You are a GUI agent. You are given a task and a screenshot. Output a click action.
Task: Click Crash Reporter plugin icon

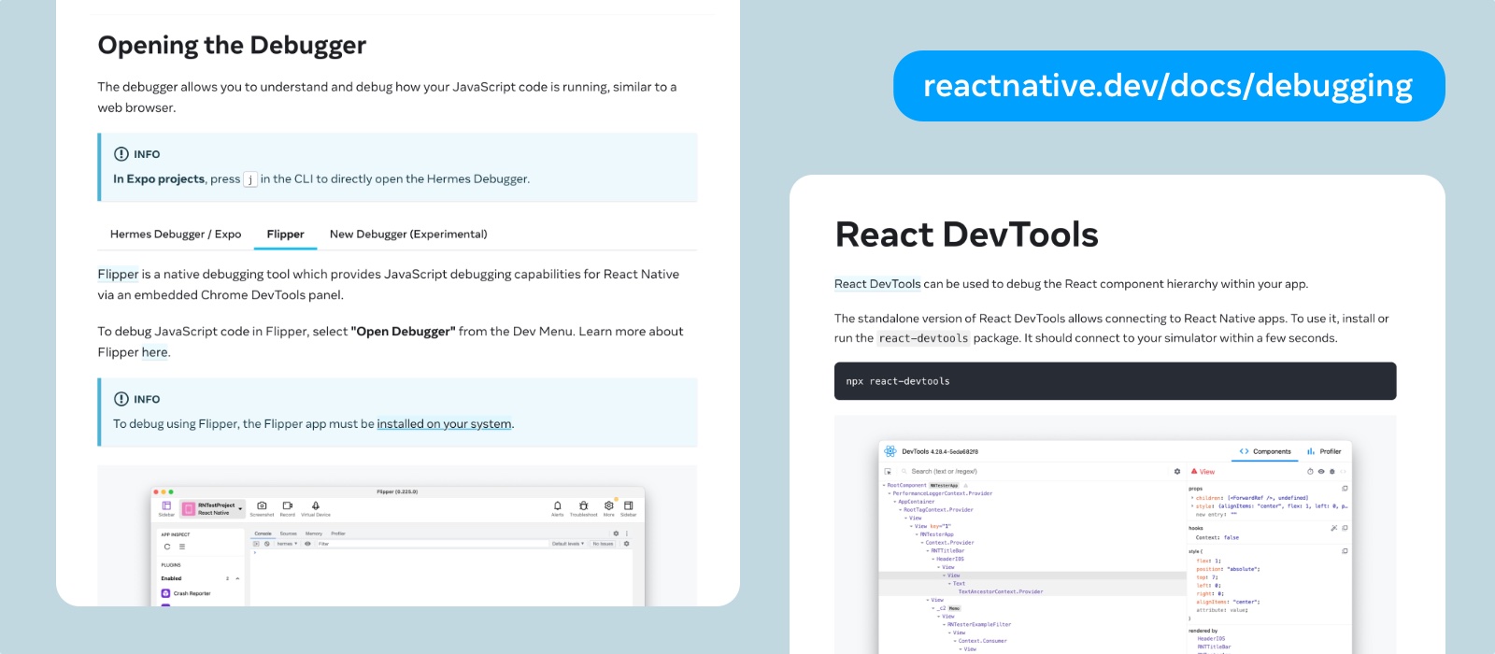point(165,593)
